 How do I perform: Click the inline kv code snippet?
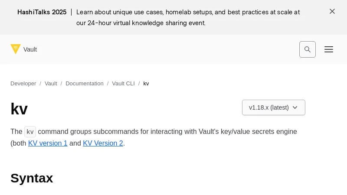coord(30,132)
